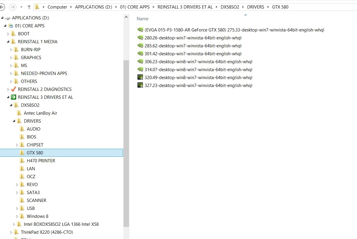Click the SCANNER folder icon
This screenshot has height=239, width=357.
[22, 200]
